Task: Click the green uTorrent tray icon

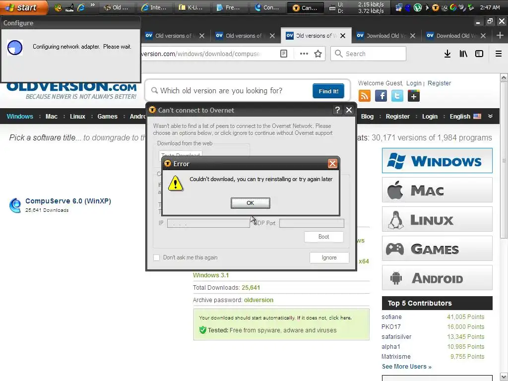Action: coord(417,7)
